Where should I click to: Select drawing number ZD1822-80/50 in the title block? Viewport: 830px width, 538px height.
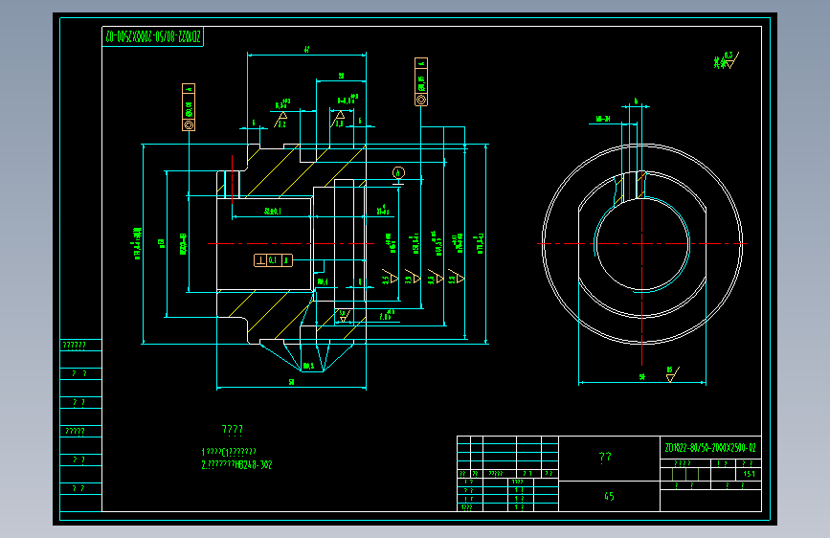click(x=710, y=448)
